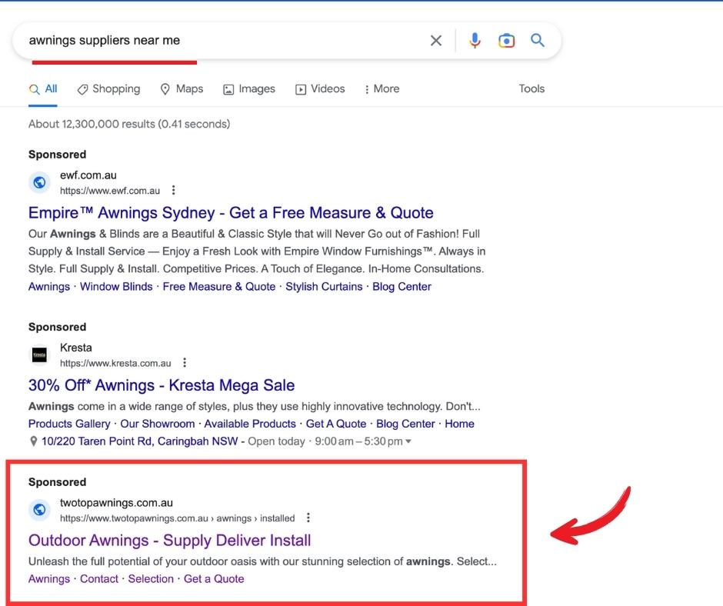
Task: Click the https://www.kresta.com.au URL text
Action: click(x=115, y=363)
